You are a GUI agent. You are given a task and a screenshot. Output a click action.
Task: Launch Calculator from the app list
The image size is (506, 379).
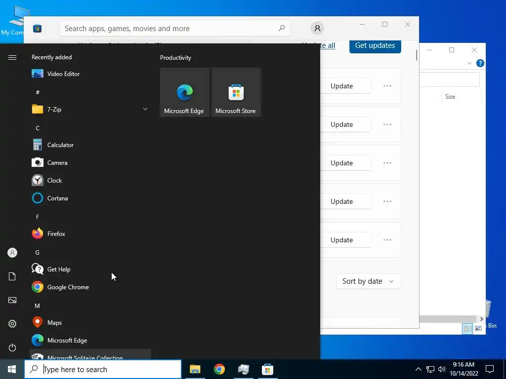coord(90,145)
